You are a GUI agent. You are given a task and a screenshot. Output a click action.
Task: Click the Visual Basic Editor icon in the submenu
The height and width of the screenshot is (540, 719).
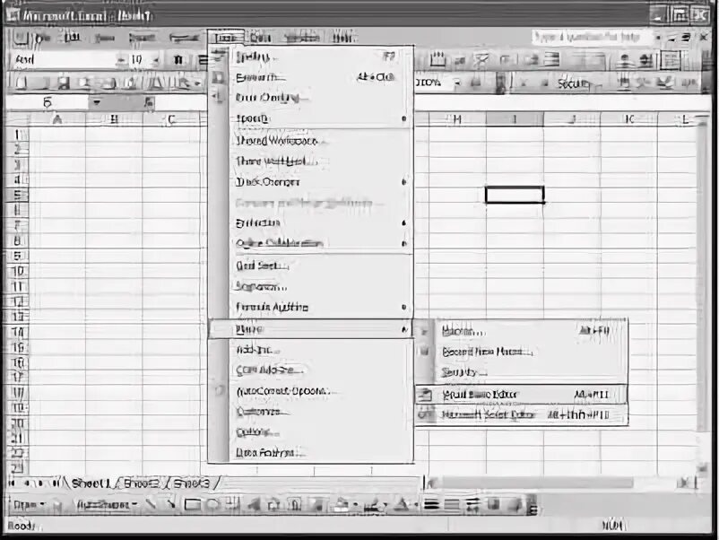click(426, 395)
